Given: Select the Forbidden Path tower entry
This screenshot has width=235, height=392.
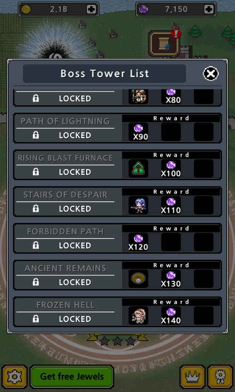Looking at the screenshot, I should 117,239.
